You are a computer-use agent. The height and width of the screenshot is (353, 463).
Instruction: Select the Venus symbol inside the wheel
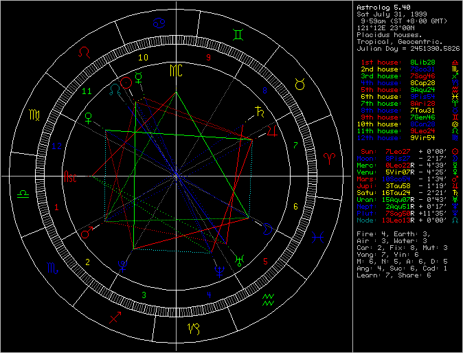point(89,118)
